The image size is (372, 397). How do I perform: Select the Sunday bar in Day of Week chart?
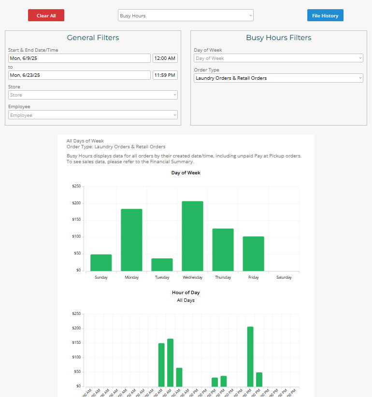(101, 263)
